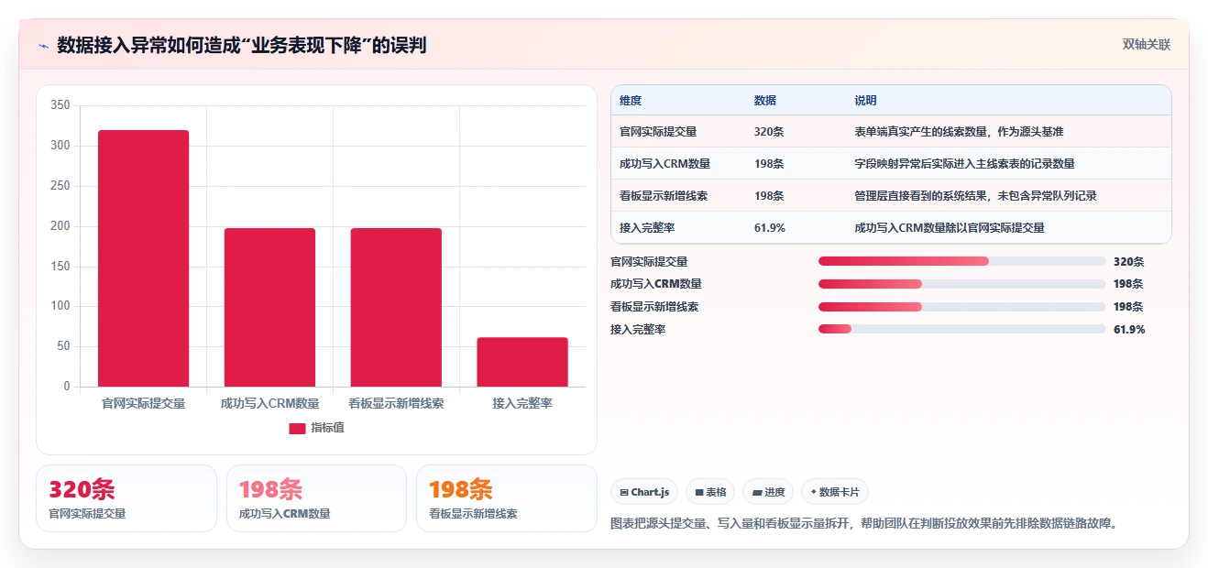This screenshot has height=568, width=1208.
Task: Click the 数据 column header
Action: pos(765,100)
